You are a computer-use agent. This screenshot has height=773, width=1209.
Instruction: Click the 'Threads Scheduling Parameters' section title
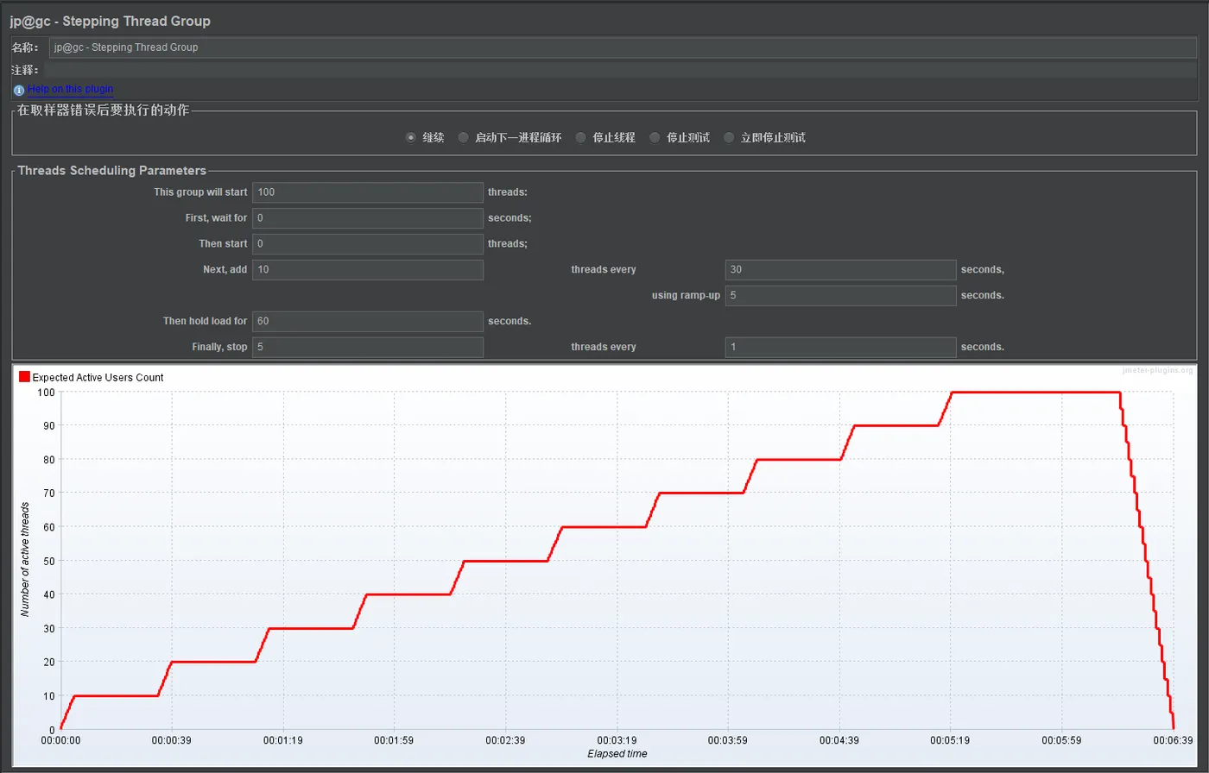[112, 171]
